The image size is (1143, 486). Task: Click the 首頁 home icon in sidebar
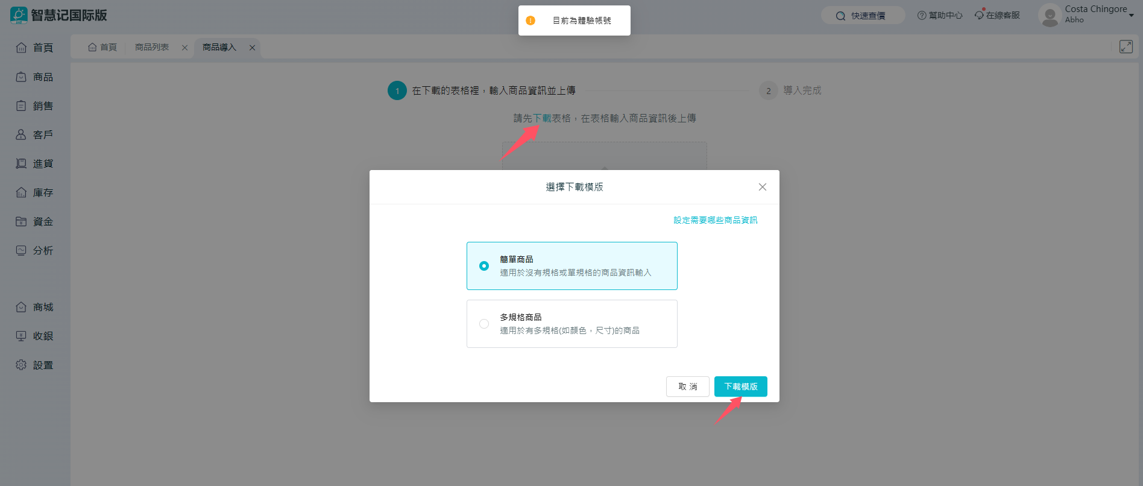point(21,48)
